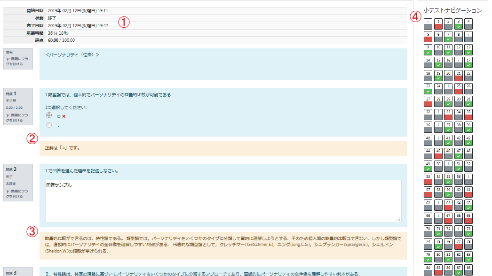Open the first info page button in quiz navigation

[x=428, y=24]
